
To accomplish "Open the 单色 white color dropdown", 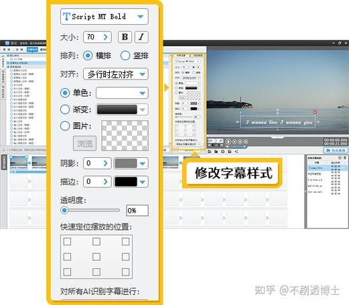I will tap(122, 93).
